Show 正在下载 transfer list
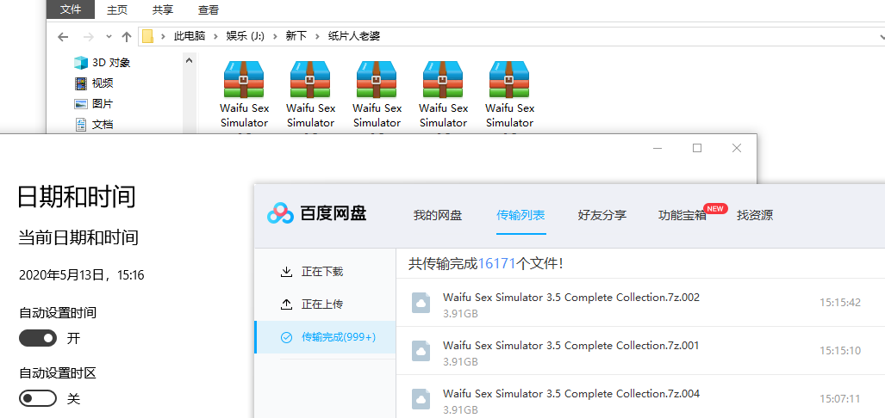Viewport: 885px width, 418px height. [325, 272]
